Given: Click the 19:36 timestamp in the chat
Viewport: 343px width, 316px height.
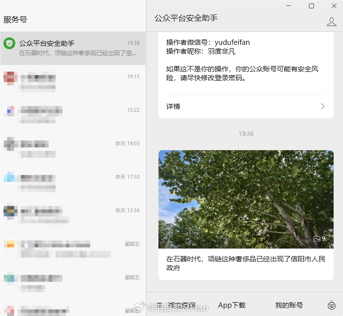Looking at the screenshot, I should [246, 133].
